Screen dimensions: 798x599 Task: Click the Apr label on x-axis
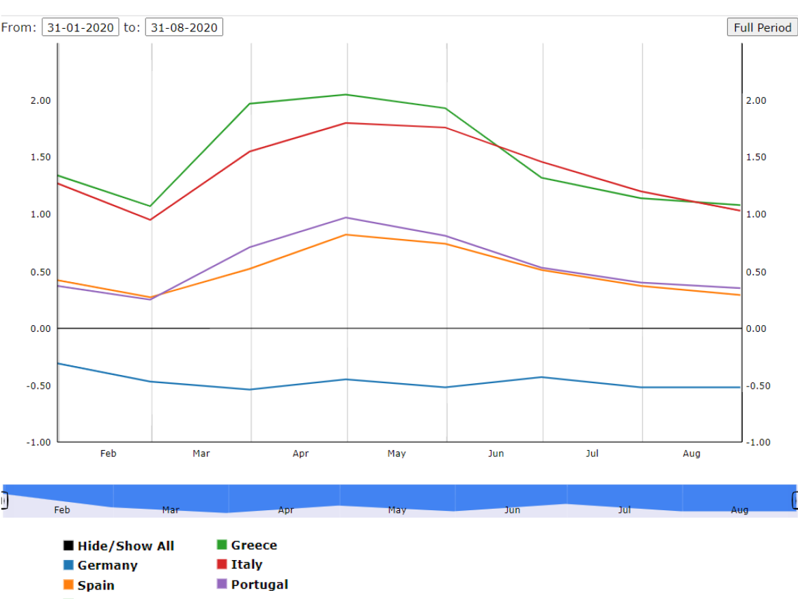[300, 454]
